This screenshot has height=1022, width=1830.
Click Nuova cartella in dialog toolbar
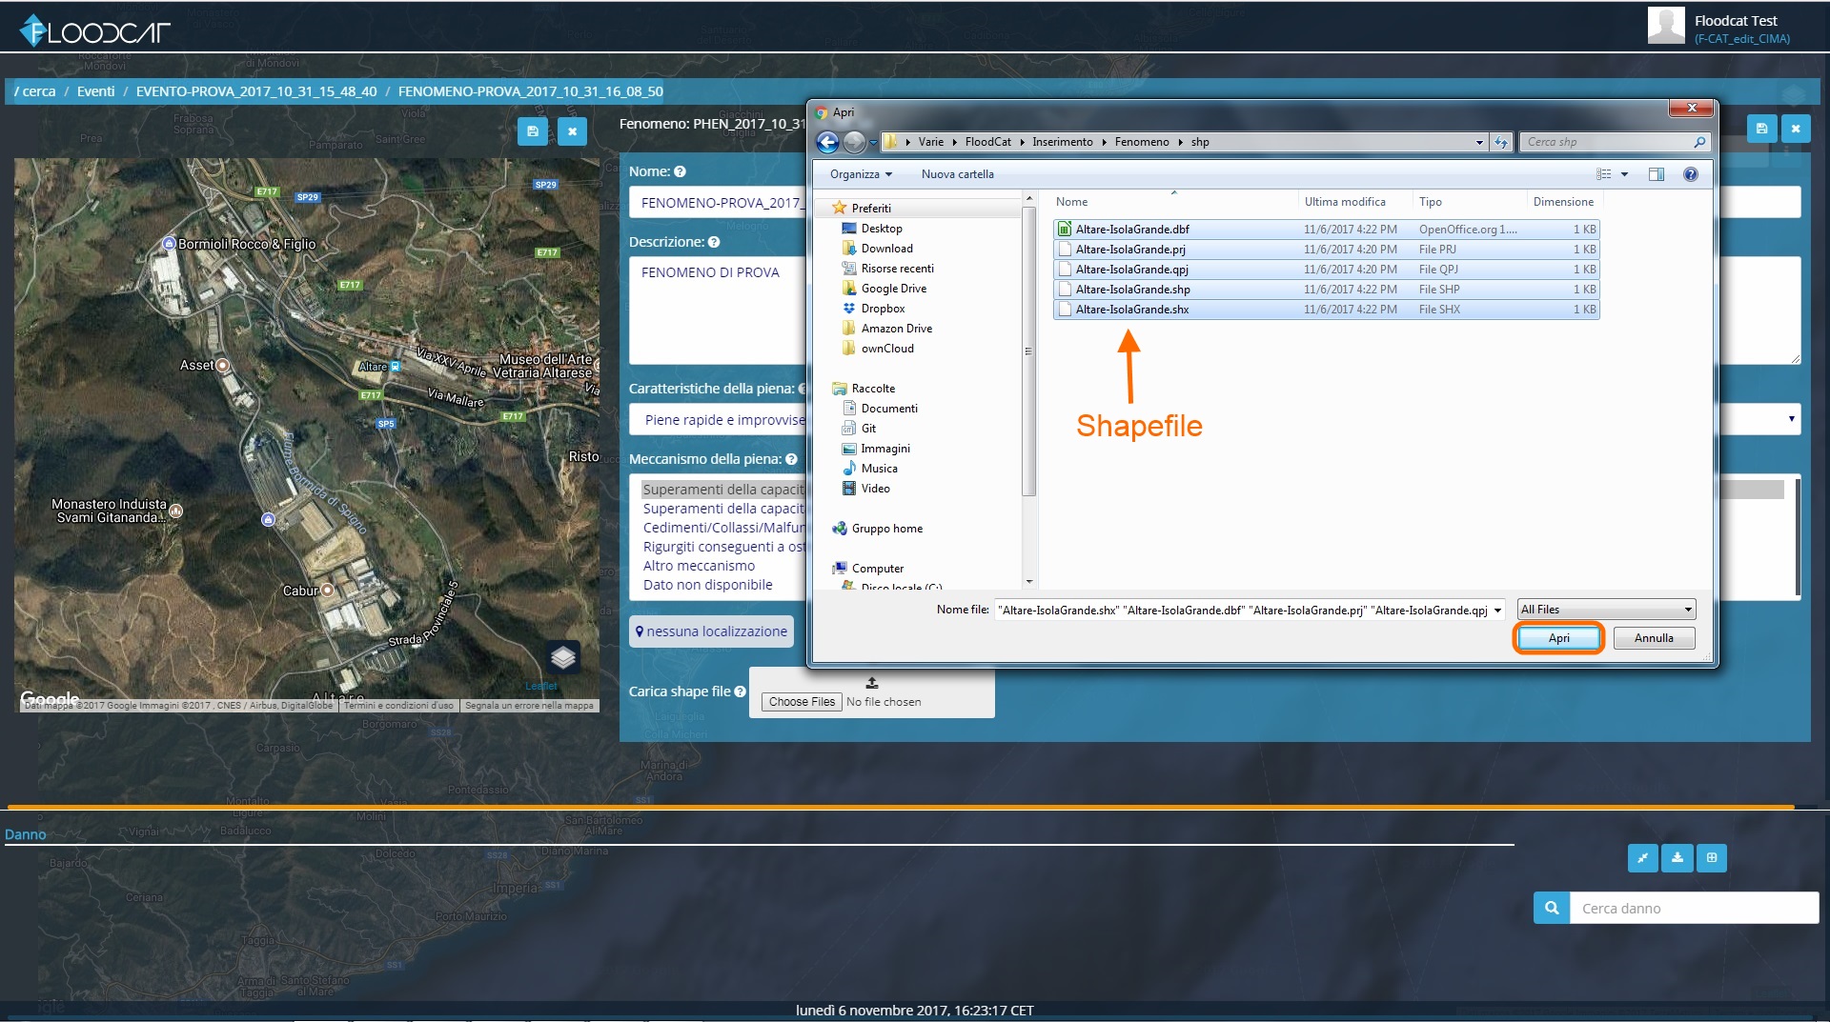point(957,174)
